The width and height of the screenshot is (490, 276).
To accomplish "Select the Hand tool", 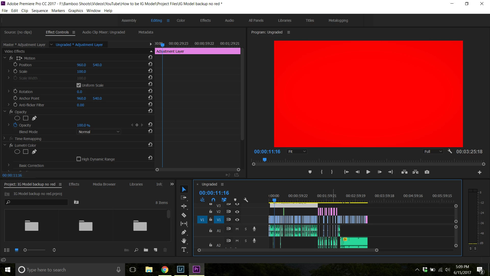I will pos(184,241).
